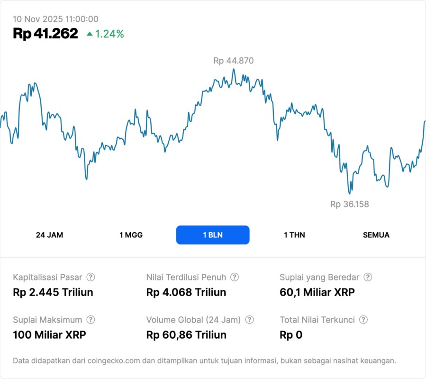Viewport: 426px width, 379px height.
Task: Click the chart low label Rp 36.158
Action: pos(350,204)
